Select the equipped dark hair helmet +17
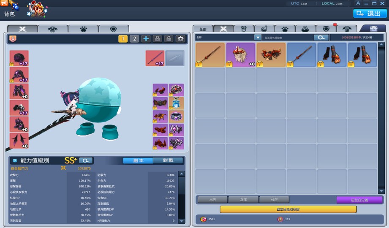Image resolution: width=389 pixels, height=228 pixels. click(x=19, y=58)
